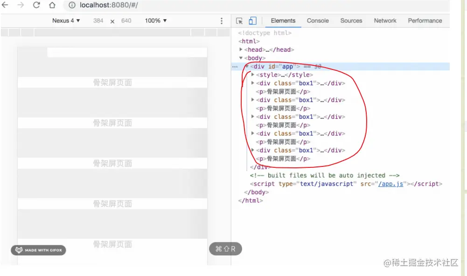Image resolution: width=467 pixels, height=276 pixels.
Task: Expand the head node
Action: pos(241,49)
